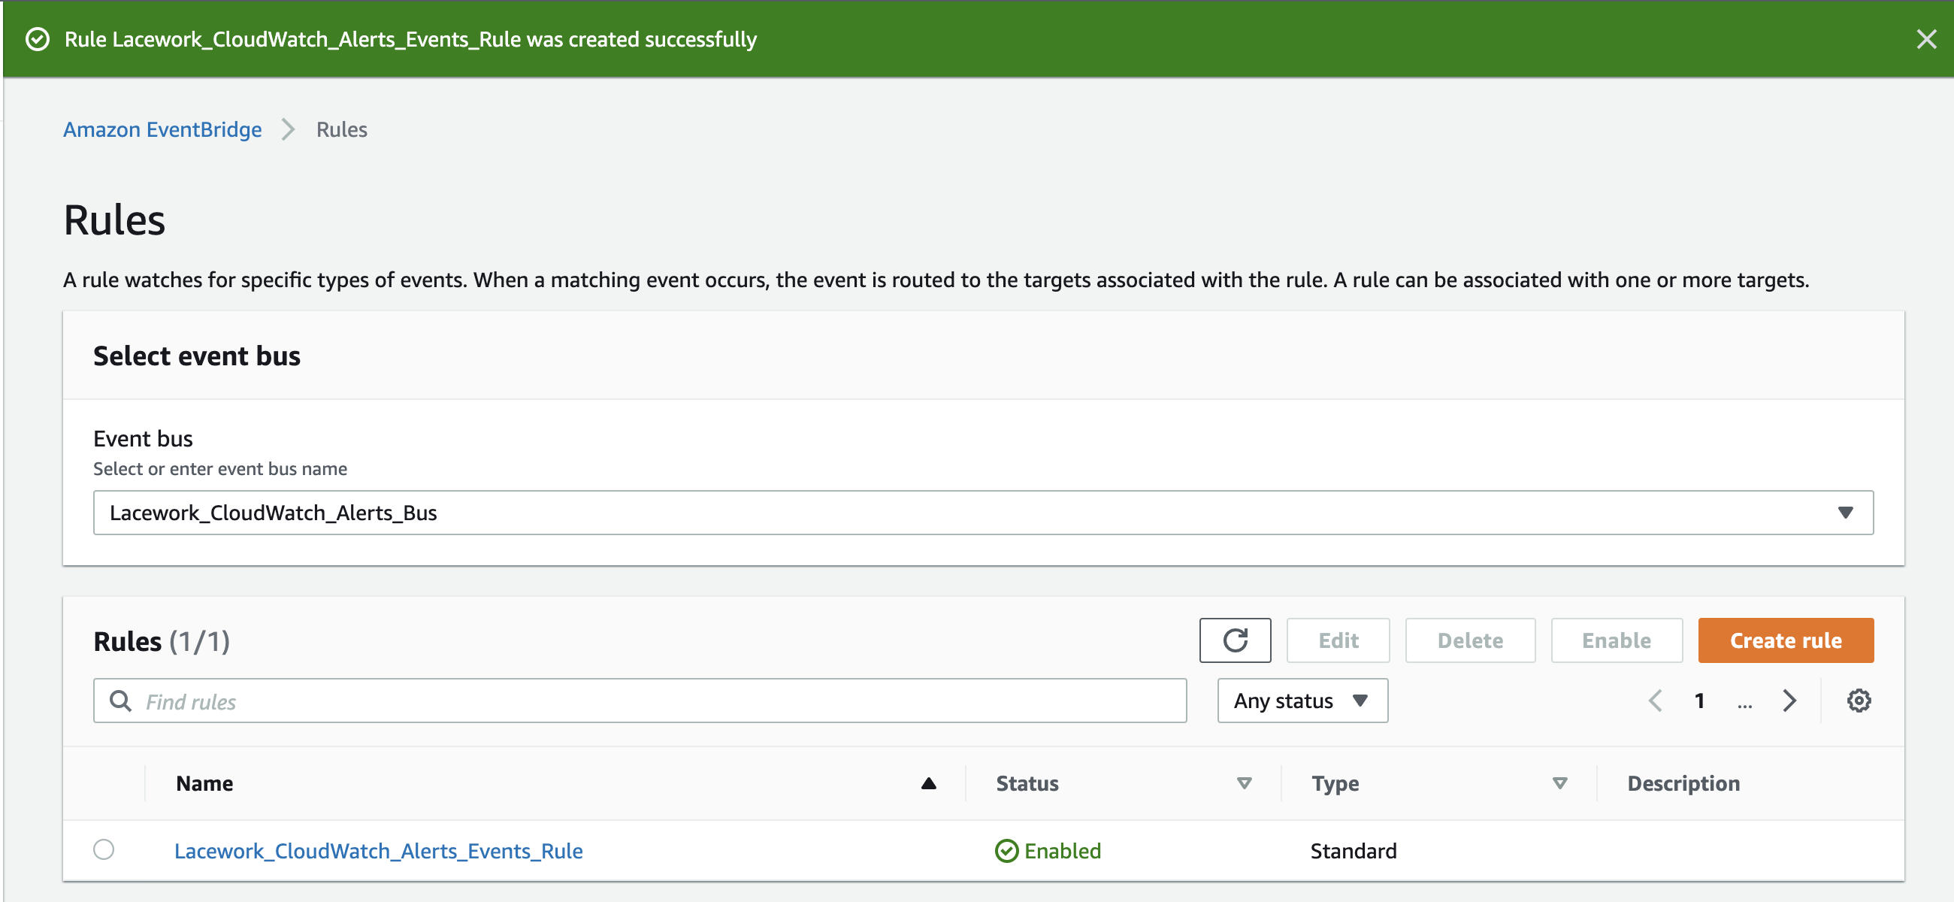Open the Event bus dropdown

[983, 513]
